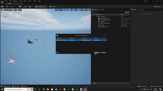Toggle the Outliner visibility column eye header
Screen dimensions: 163x91
(x=92, y=15)
